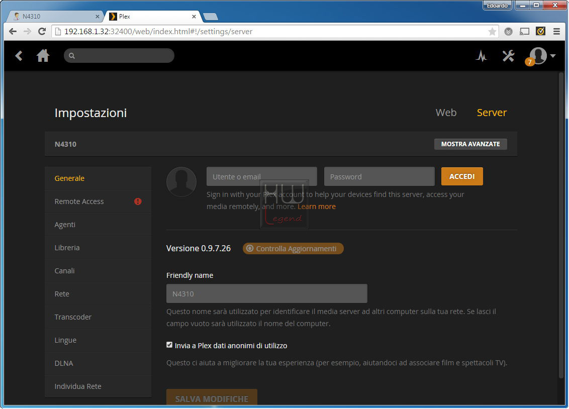The width and height of the screenshot is (569, 409).
Task: Switch to the Web settings tab
Action: [x=446, y=113]
